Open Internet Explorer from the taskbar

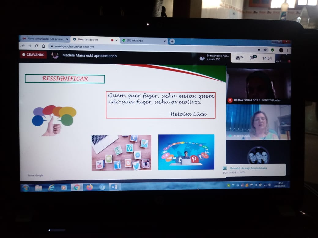(x=51, y=188)
